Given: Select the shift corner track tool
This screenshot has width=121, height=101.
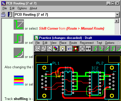Looking at the screenshot, I should click(x=101, y=49).
